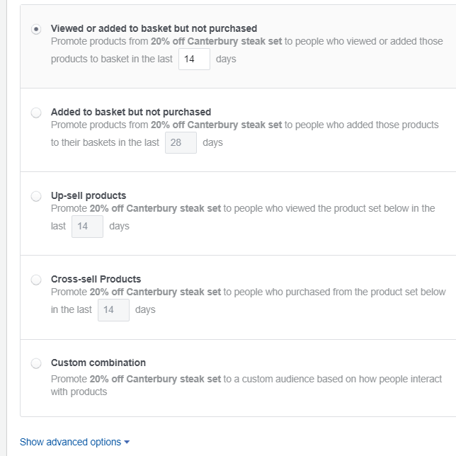The height and width of the screenshot is (456, 456).
Task: Click the 'Up-sell products' heading text
Action: coord(89,195)
